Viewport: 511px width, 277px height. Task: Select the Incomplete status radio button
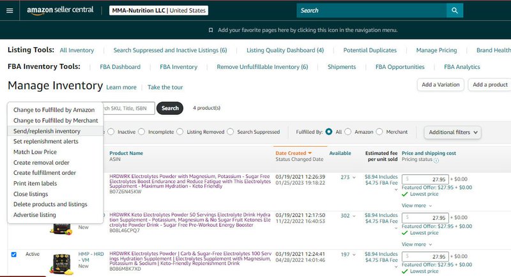click(x=141, y=132)
